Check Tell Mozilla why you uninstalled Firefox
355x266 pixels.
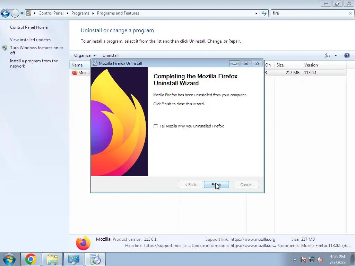156,126
